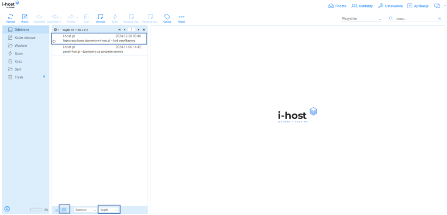Go to the last page arrow
Screen dimensions: 447x215
tap(144, 30)
